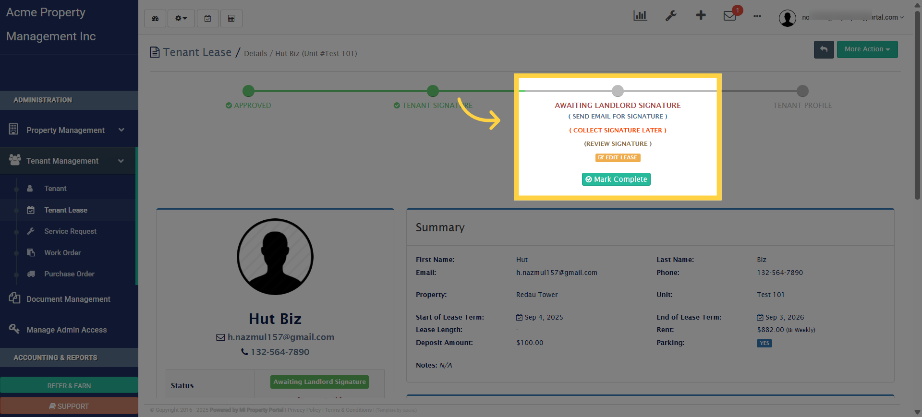Click the Tenant Management people icon
The width and height of the screenshot is (922, 417).
coord(15,160)
